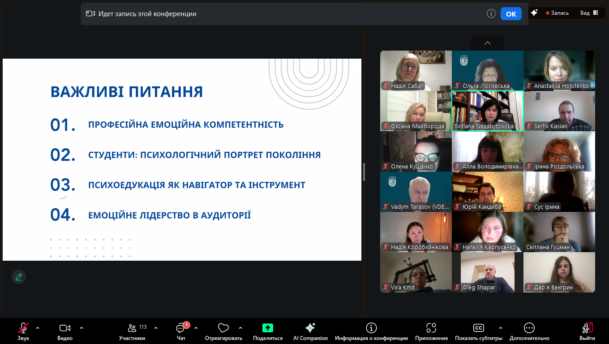
Task: Unmute microphone with Звук button
Action: pos(23,328)
